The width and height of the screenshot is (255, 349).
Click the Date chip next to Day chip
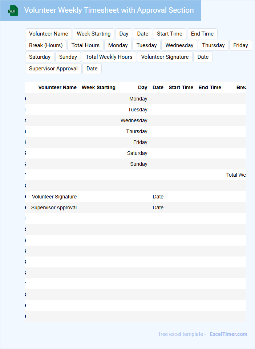(x=143, y=34)
